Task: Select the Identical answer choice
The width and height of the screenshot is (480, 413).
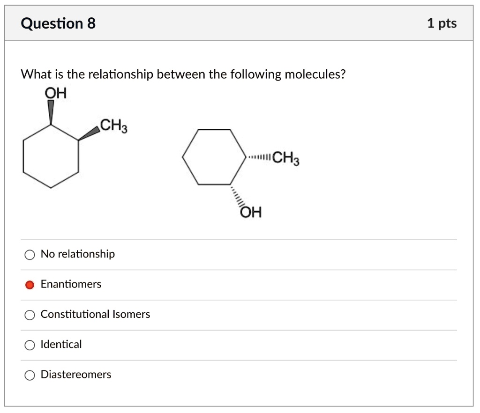Action: pos(30,345)
